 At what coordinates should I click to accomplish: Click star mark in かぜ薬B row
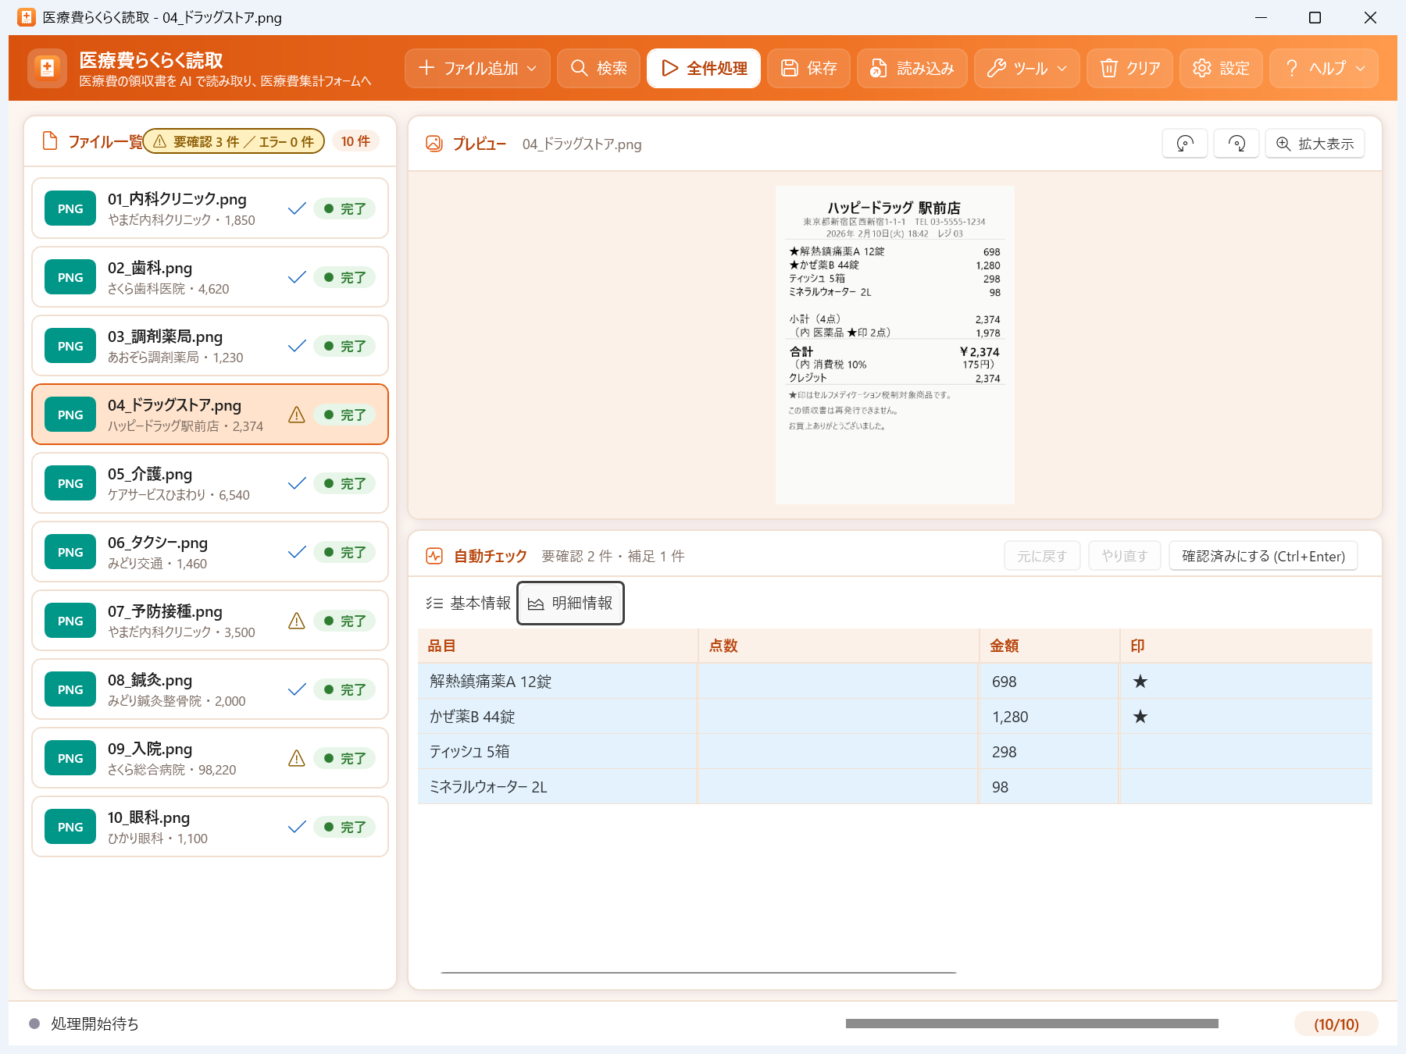pos(1140,717)
